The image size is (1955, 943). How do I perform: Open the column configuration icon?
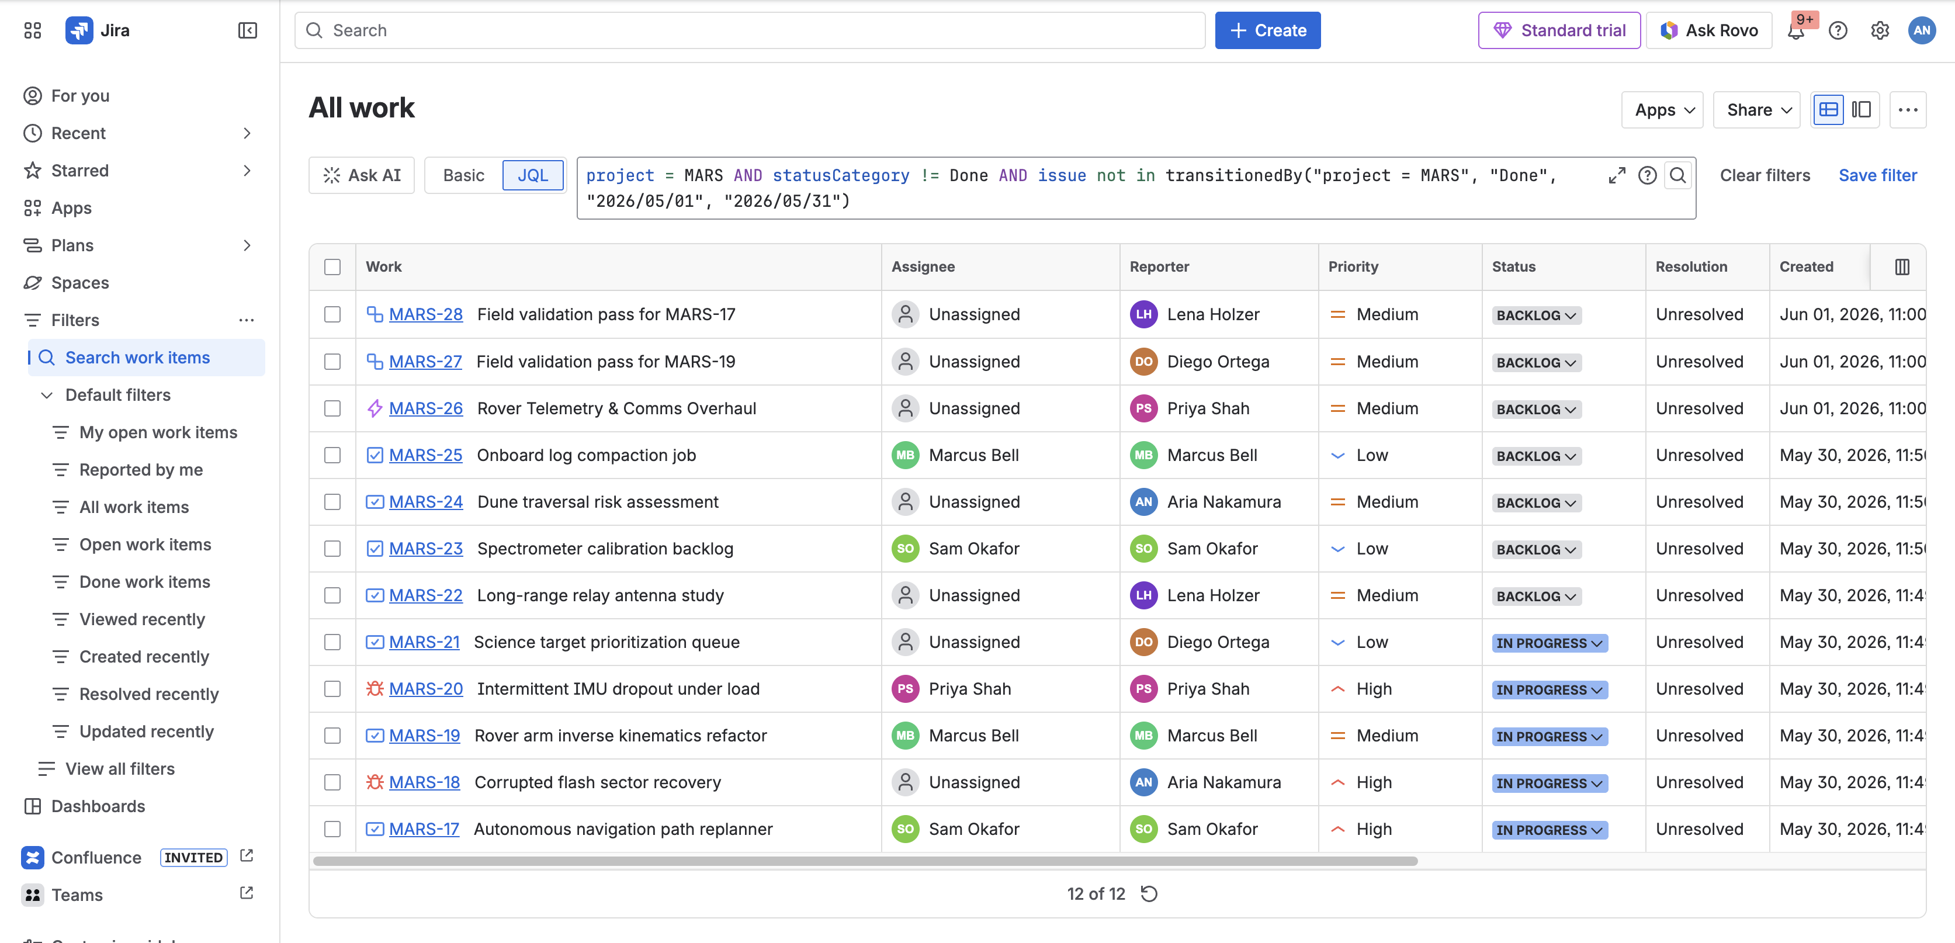point(1902,267)
